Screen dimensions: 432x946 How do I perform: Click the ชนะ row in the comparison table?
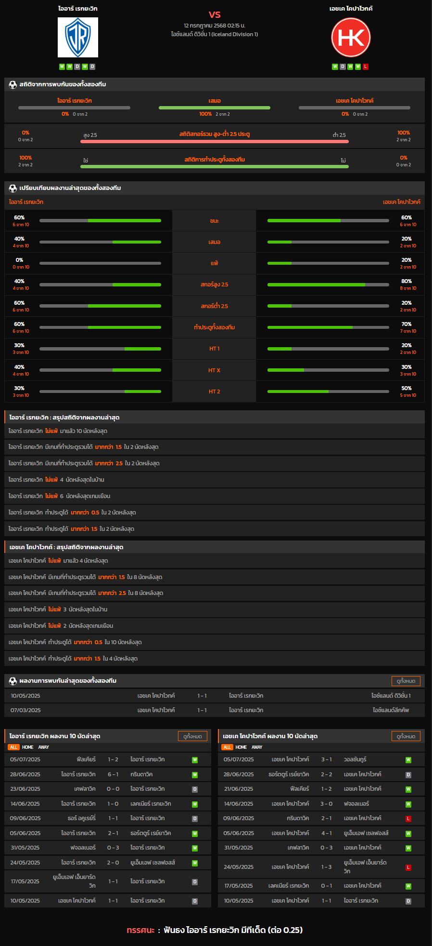(x=215, y=221)
